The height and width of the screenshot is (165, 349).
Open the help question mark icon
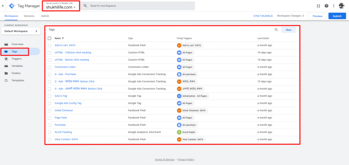[x=326, y=6]
